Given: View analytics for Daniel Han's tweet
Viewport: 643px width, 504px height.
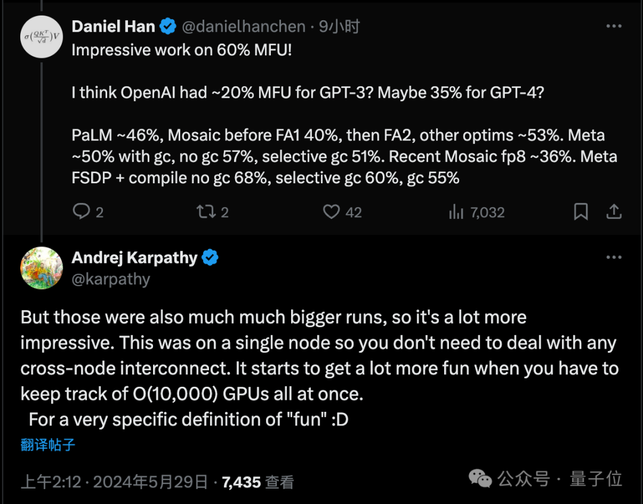Looking at the screenshot, I should coord(457,212).
